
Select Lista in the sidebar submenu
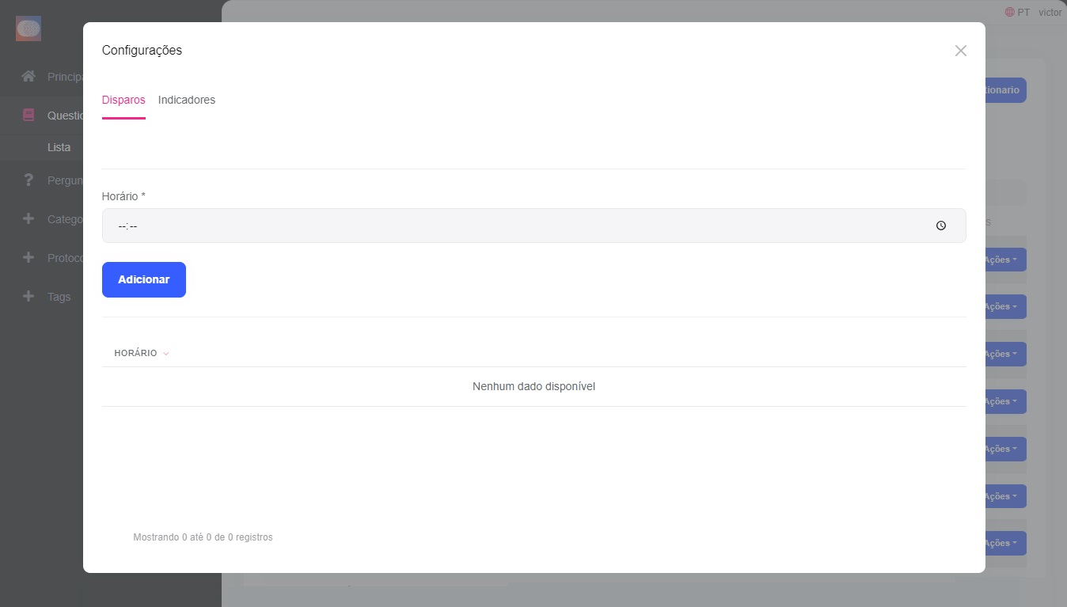click(x=59, y=147)
